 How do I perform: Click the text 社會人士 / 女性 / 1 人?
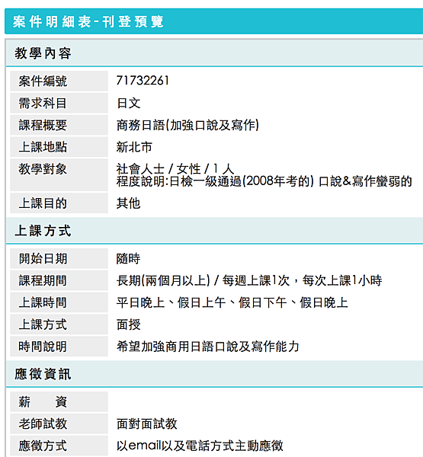[175, 169]
